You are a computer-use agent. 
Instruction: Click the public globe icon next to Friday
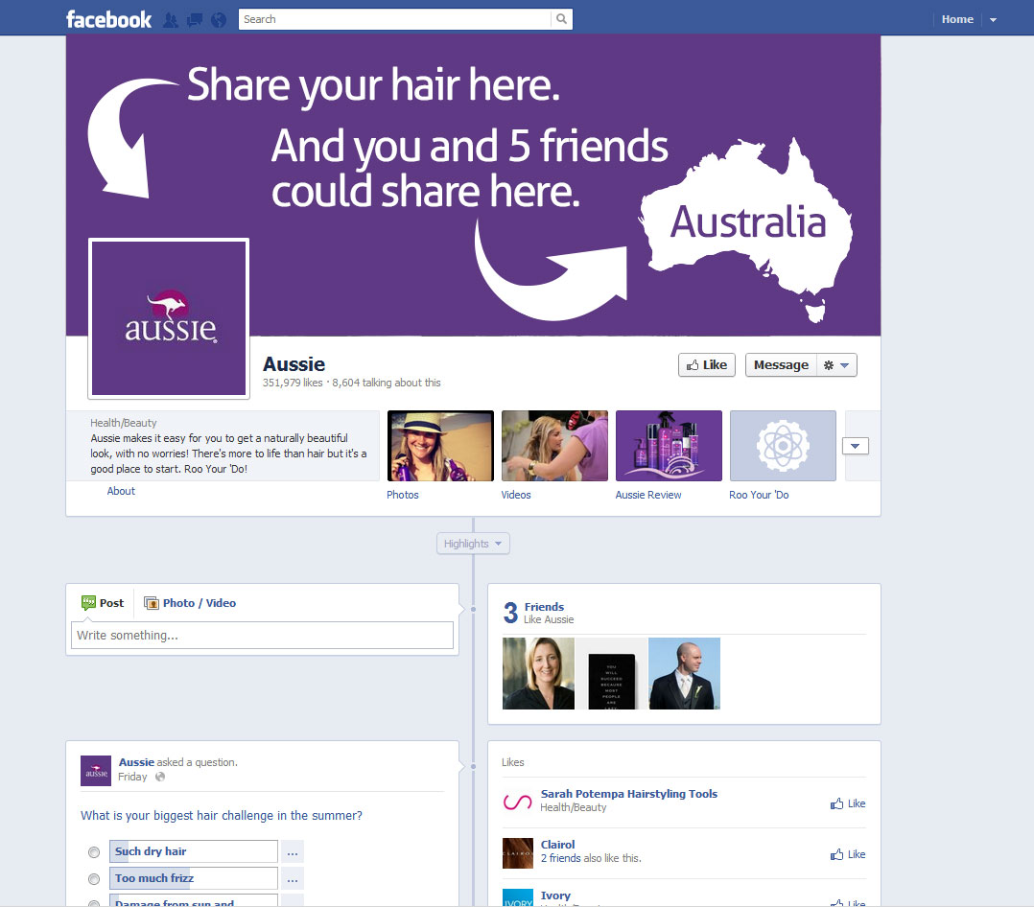point(160,777)
